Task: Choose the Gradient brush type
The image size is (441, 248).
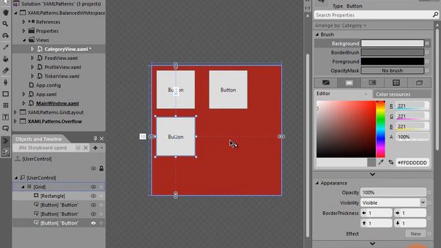Action: (372, 83)
